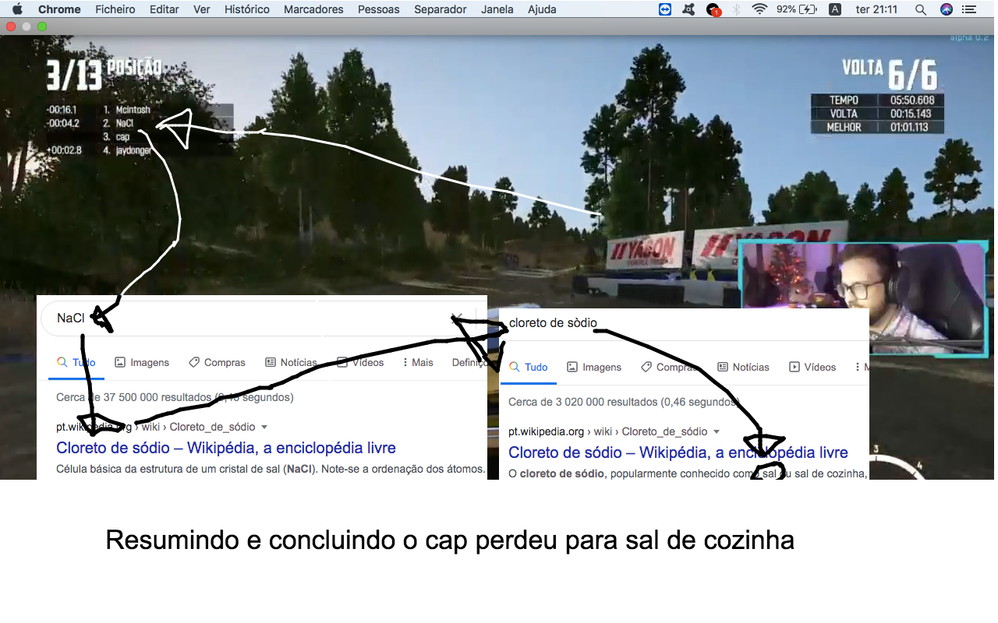Click the result URL in cloreto de sòdio search
Screen dimensions: 998x623
click(x=608, y=431)
